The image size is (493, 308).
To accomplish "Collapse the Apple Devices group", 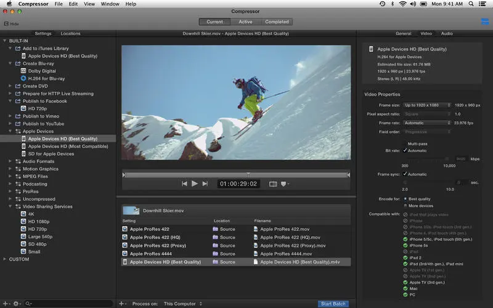I will 10,131.
